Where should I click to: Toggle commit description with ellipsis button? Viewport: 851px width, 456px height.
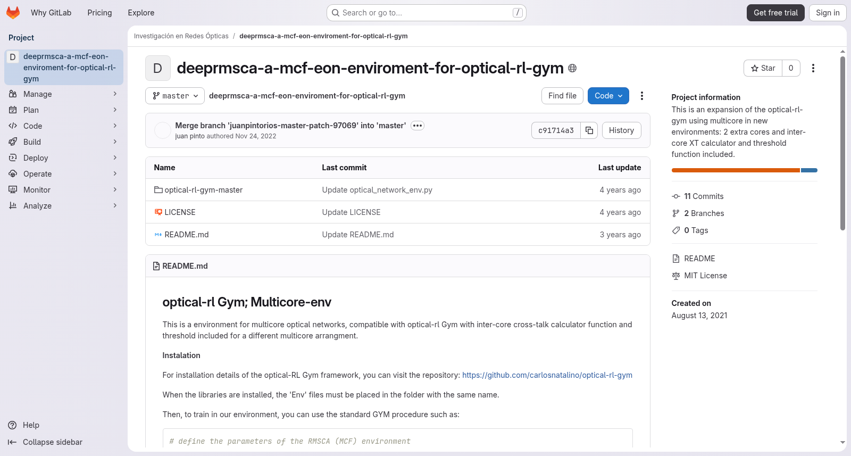click(x=418, y=126)
